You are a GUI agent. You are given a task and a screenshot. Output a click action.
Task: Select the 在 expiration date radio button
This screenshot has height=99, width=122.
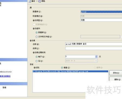(x=37, y=61)
